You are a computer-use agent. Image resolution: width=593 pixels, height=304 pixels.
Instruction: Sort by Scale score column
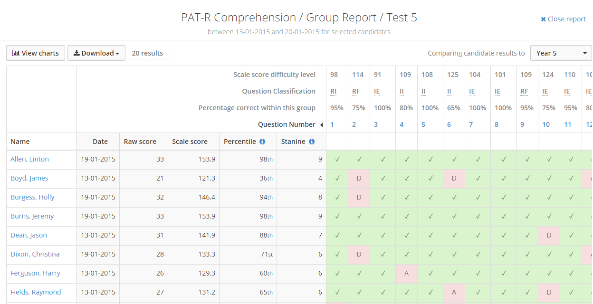point(190,142)
